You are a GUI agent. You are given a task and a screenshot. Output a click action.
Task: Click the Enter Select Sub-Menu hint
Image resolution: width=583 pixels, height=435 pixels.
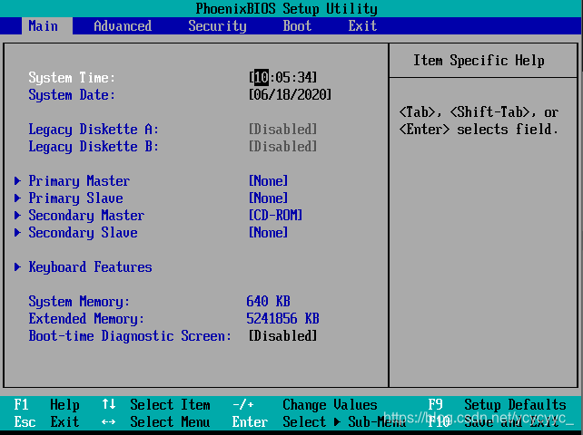(319, 422)
